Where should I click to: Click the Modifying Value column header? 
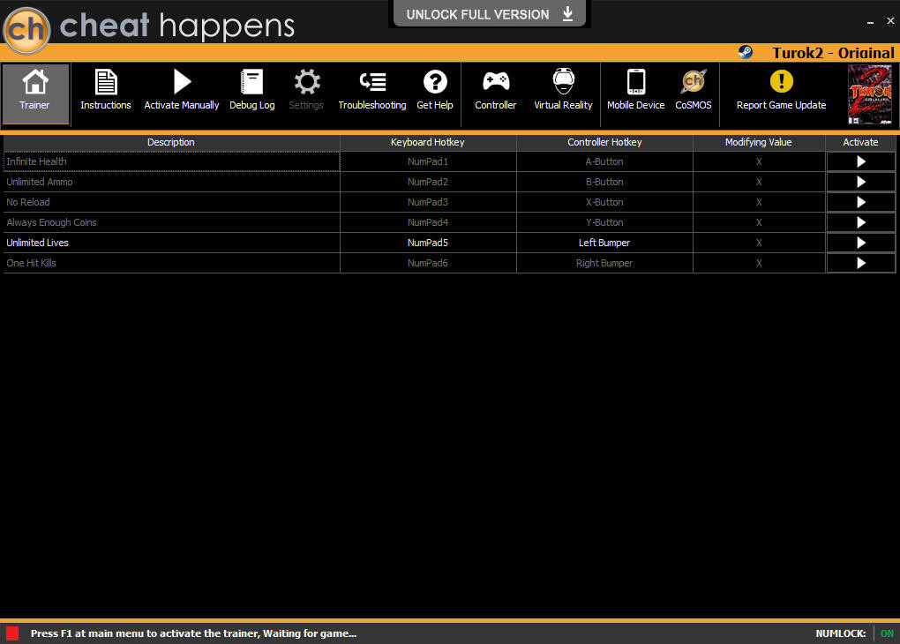758,142
